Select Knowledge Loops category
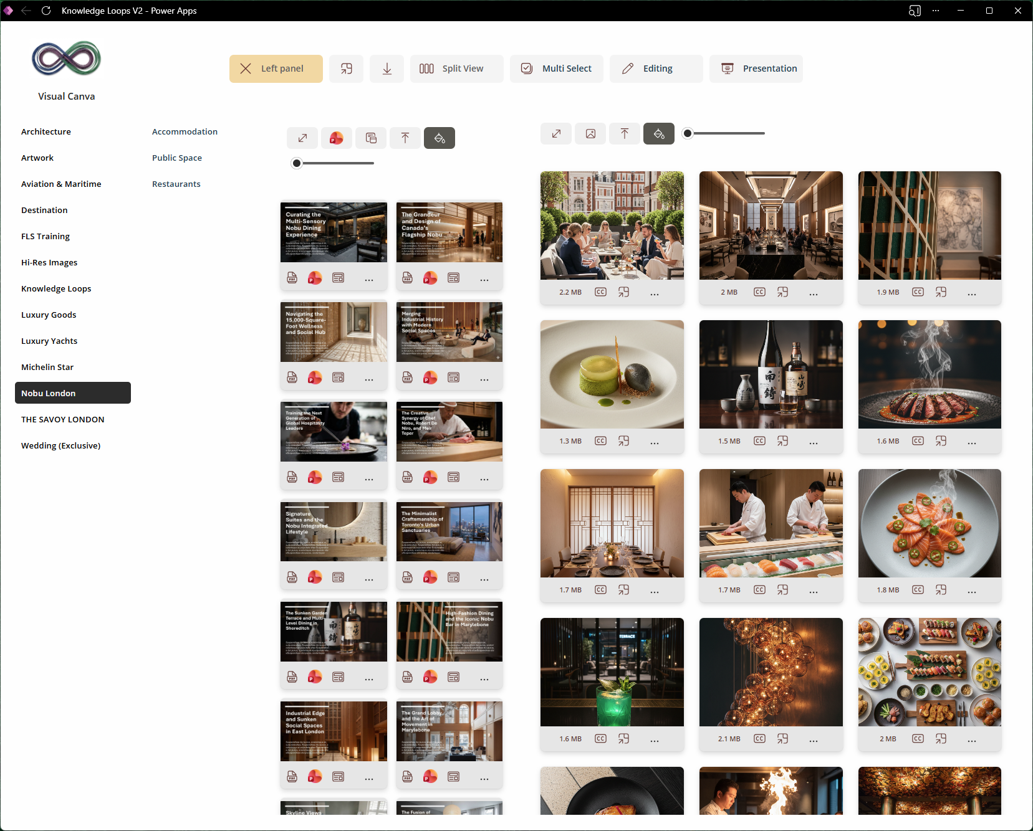This screenshot has width=1033, height=831. (56, 288)
